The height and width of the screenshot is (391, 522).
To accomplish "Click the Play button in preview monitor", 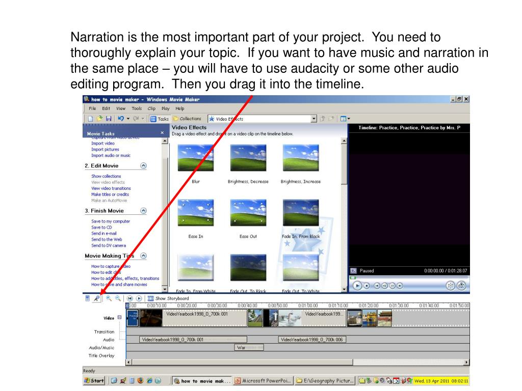I will pos(357,286).
